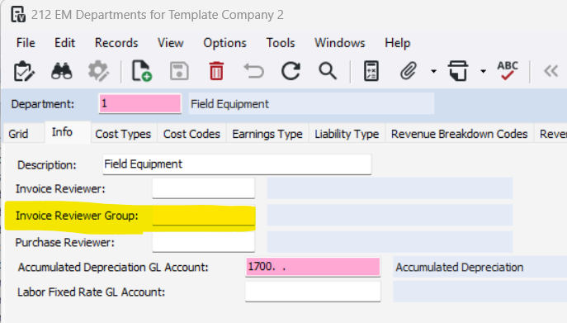Click the Invoice Reviewer input field
The width and height of the screenshot is (567, 323).
click(204, 188)
